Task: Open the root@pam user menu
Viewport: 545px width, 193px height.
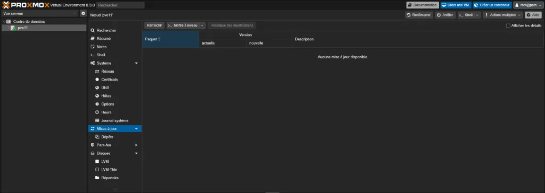Action: 527,5
